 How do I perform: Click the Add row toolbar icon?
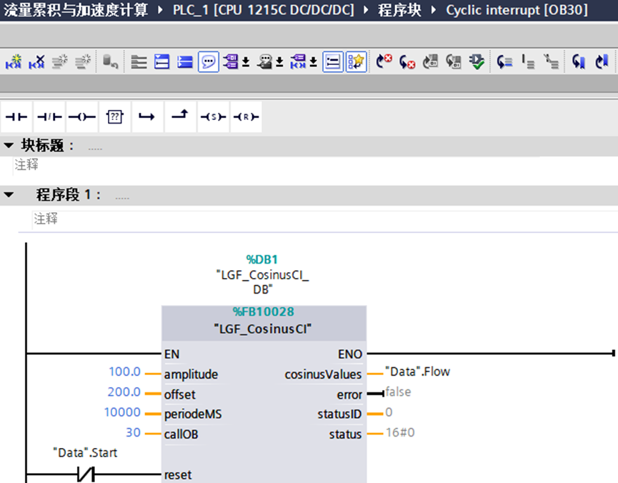pyautogui.click(x=83, y=61)
